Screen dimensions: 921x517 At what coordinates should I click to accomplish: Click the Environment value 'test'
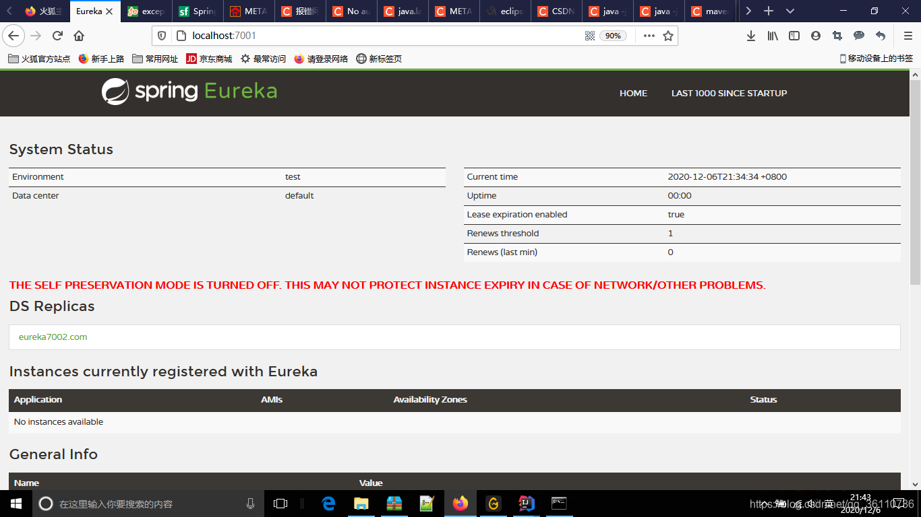(293, 177)
